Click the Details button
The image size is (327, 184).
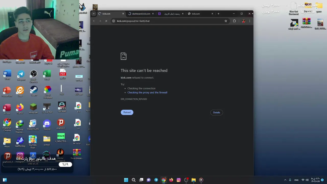click(x=217, y=112)
